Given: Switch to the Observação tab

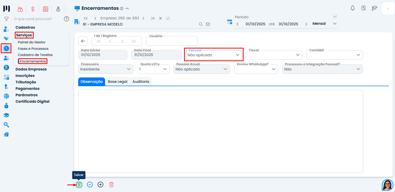Looking at the screenshot, I should (x=92, y=82).
